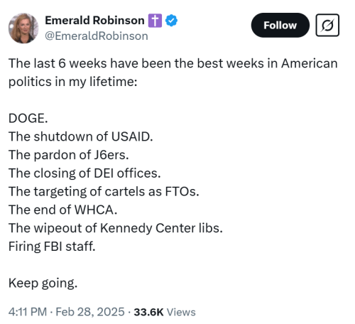Select the 'shutdown of USAID' line
355x324 pixels.
tap(81, 136)
